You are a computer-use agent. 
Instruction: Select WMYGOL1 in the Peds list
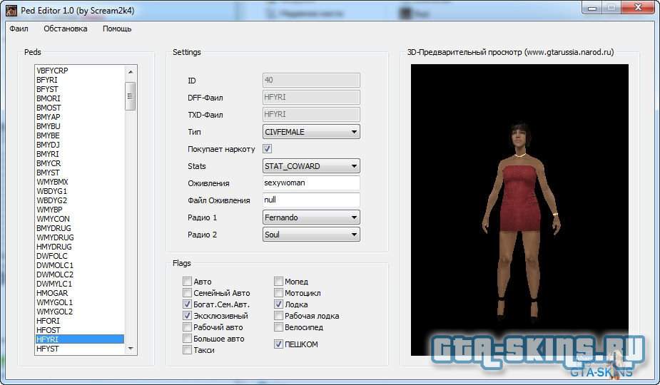click(80, 302)
